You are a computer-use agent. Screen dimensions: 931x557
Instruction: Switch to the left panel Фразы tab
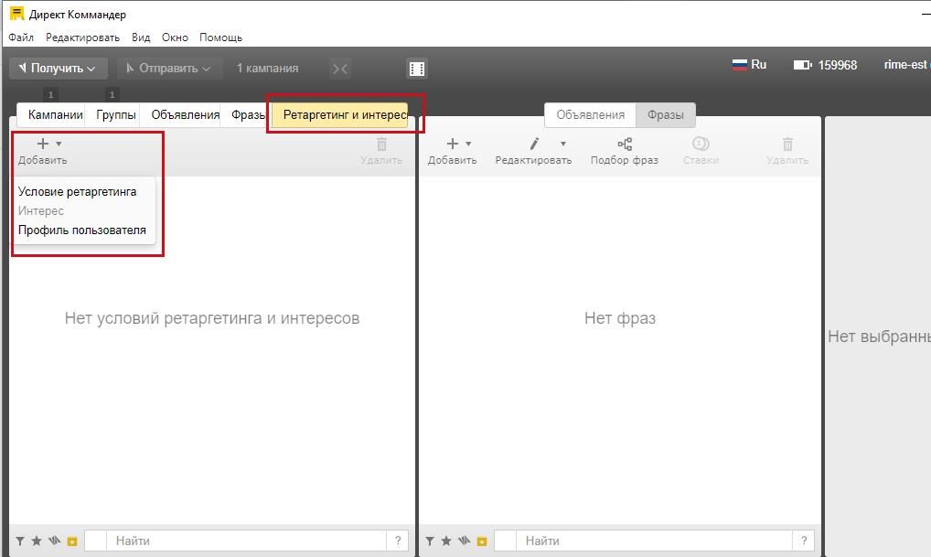(248, 114)
